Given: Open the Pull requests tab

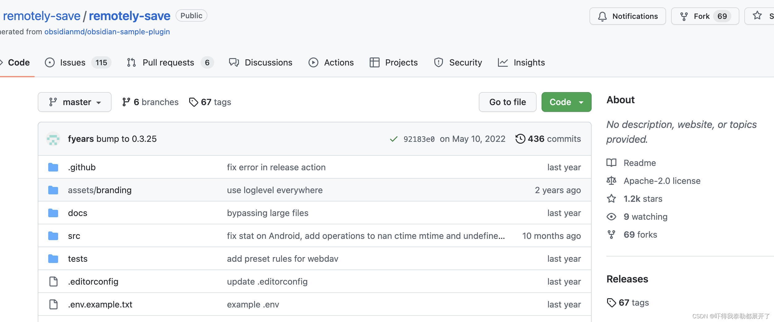Looking at the screenshot, I should click(170, 62).
